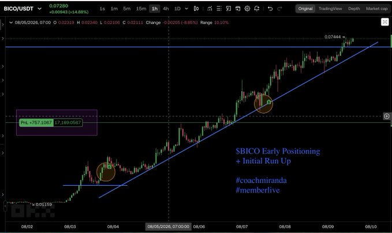Viewport: 392px width, 233px height.
Task: Select the 1s timeframe
Action: [102, 9]
